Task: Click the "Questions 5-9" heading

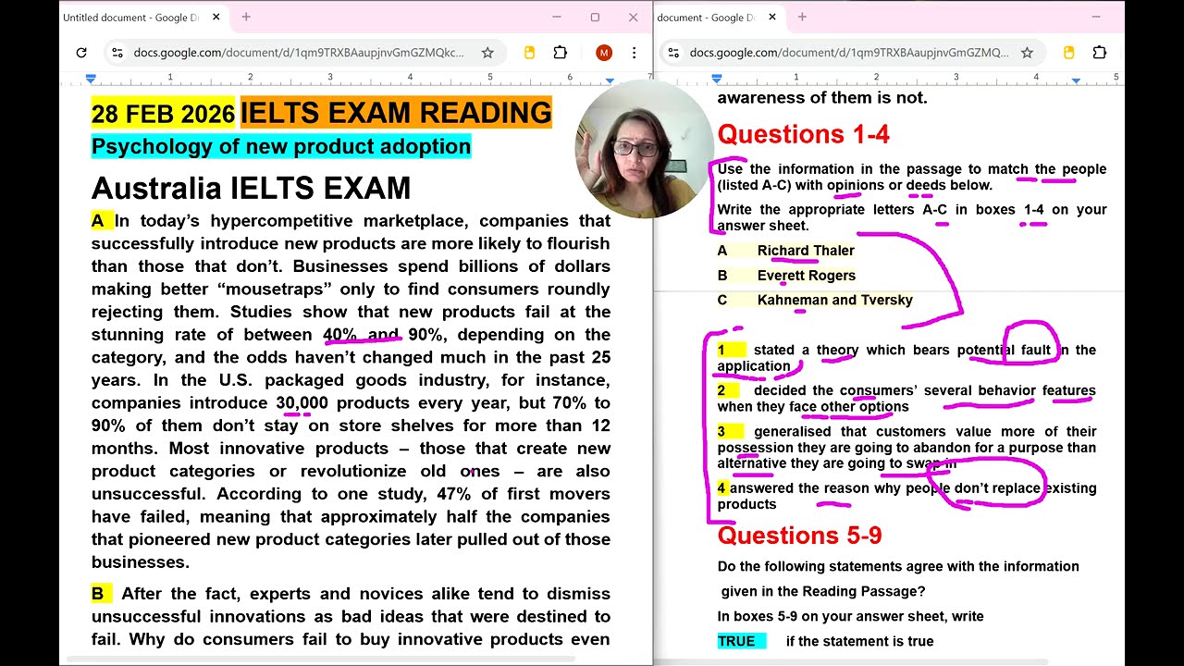Action: tap(799, 536)
